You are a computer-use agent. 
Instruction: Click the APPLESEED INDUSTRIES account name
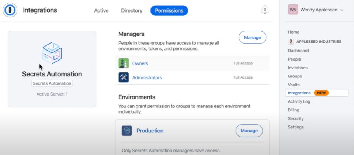coord(319,42)
